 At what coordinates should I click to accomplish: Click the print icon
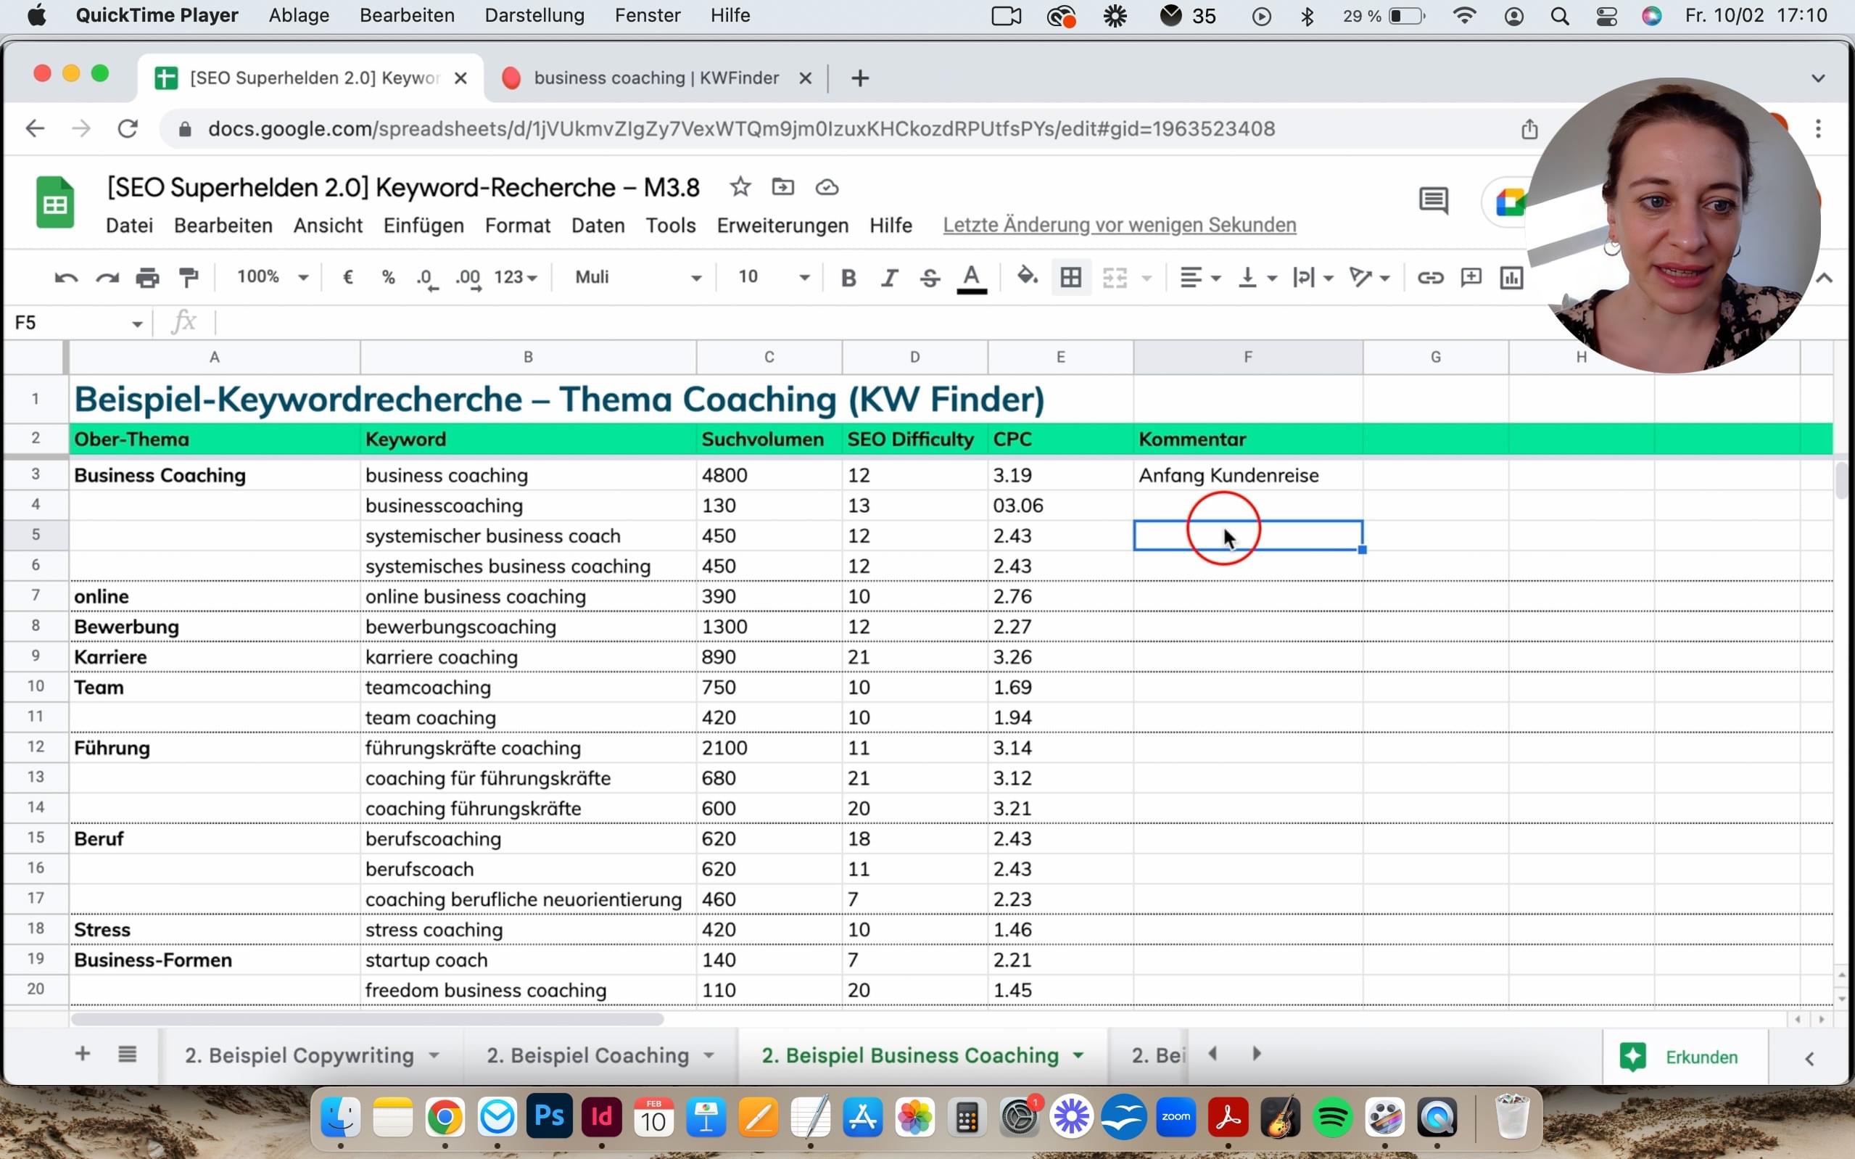pyautogui.click(x=147, y=278)
